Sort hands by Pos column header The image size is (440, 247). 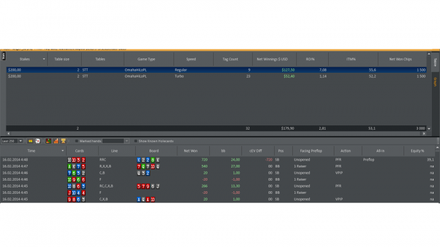pyautogui.click(x=281, y=151)
